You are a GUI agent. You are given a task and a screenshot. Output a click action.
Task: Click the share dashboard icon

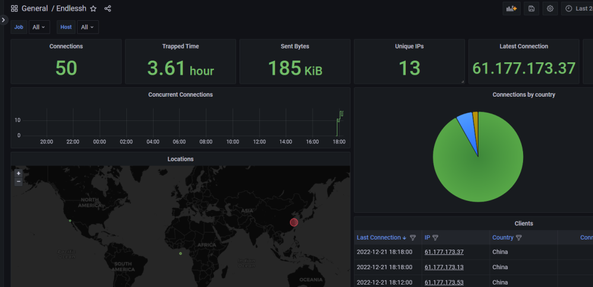point(108,9)
